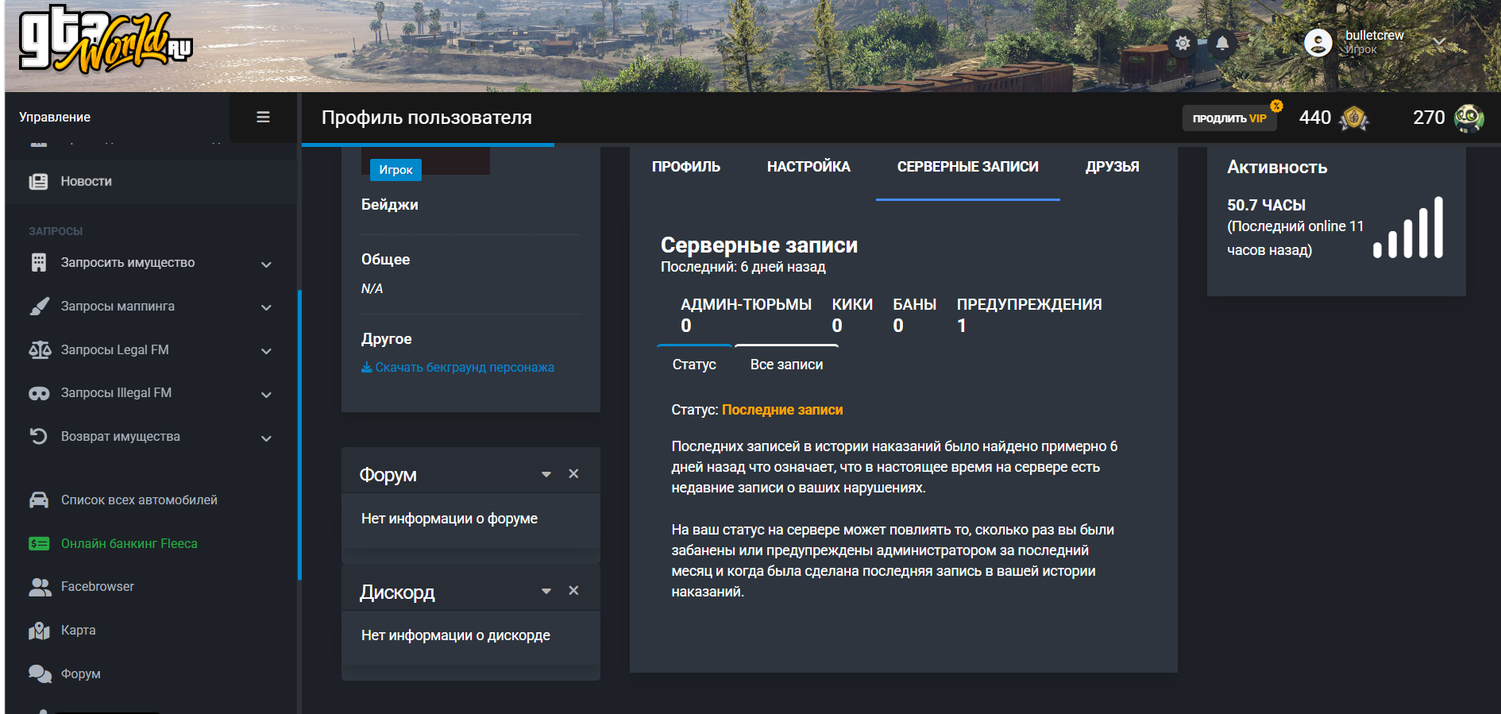This screenshot has height=714, width=1501.
Task: Click the green Fleeca banking icon
Action: [39, 544]
